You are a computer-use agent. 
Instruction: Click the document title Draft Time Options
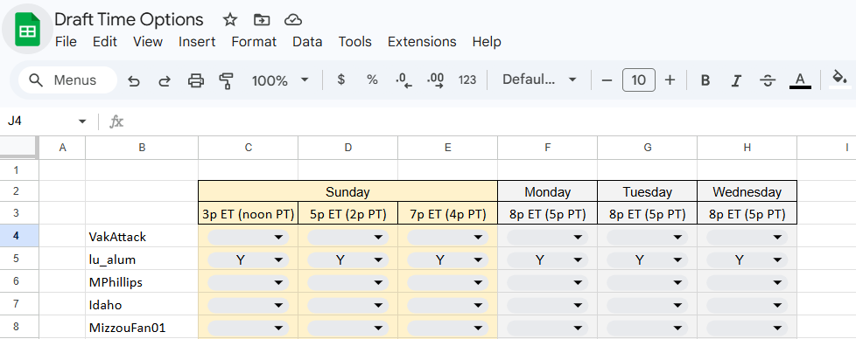pyautogui.click(x=129, y=19)
